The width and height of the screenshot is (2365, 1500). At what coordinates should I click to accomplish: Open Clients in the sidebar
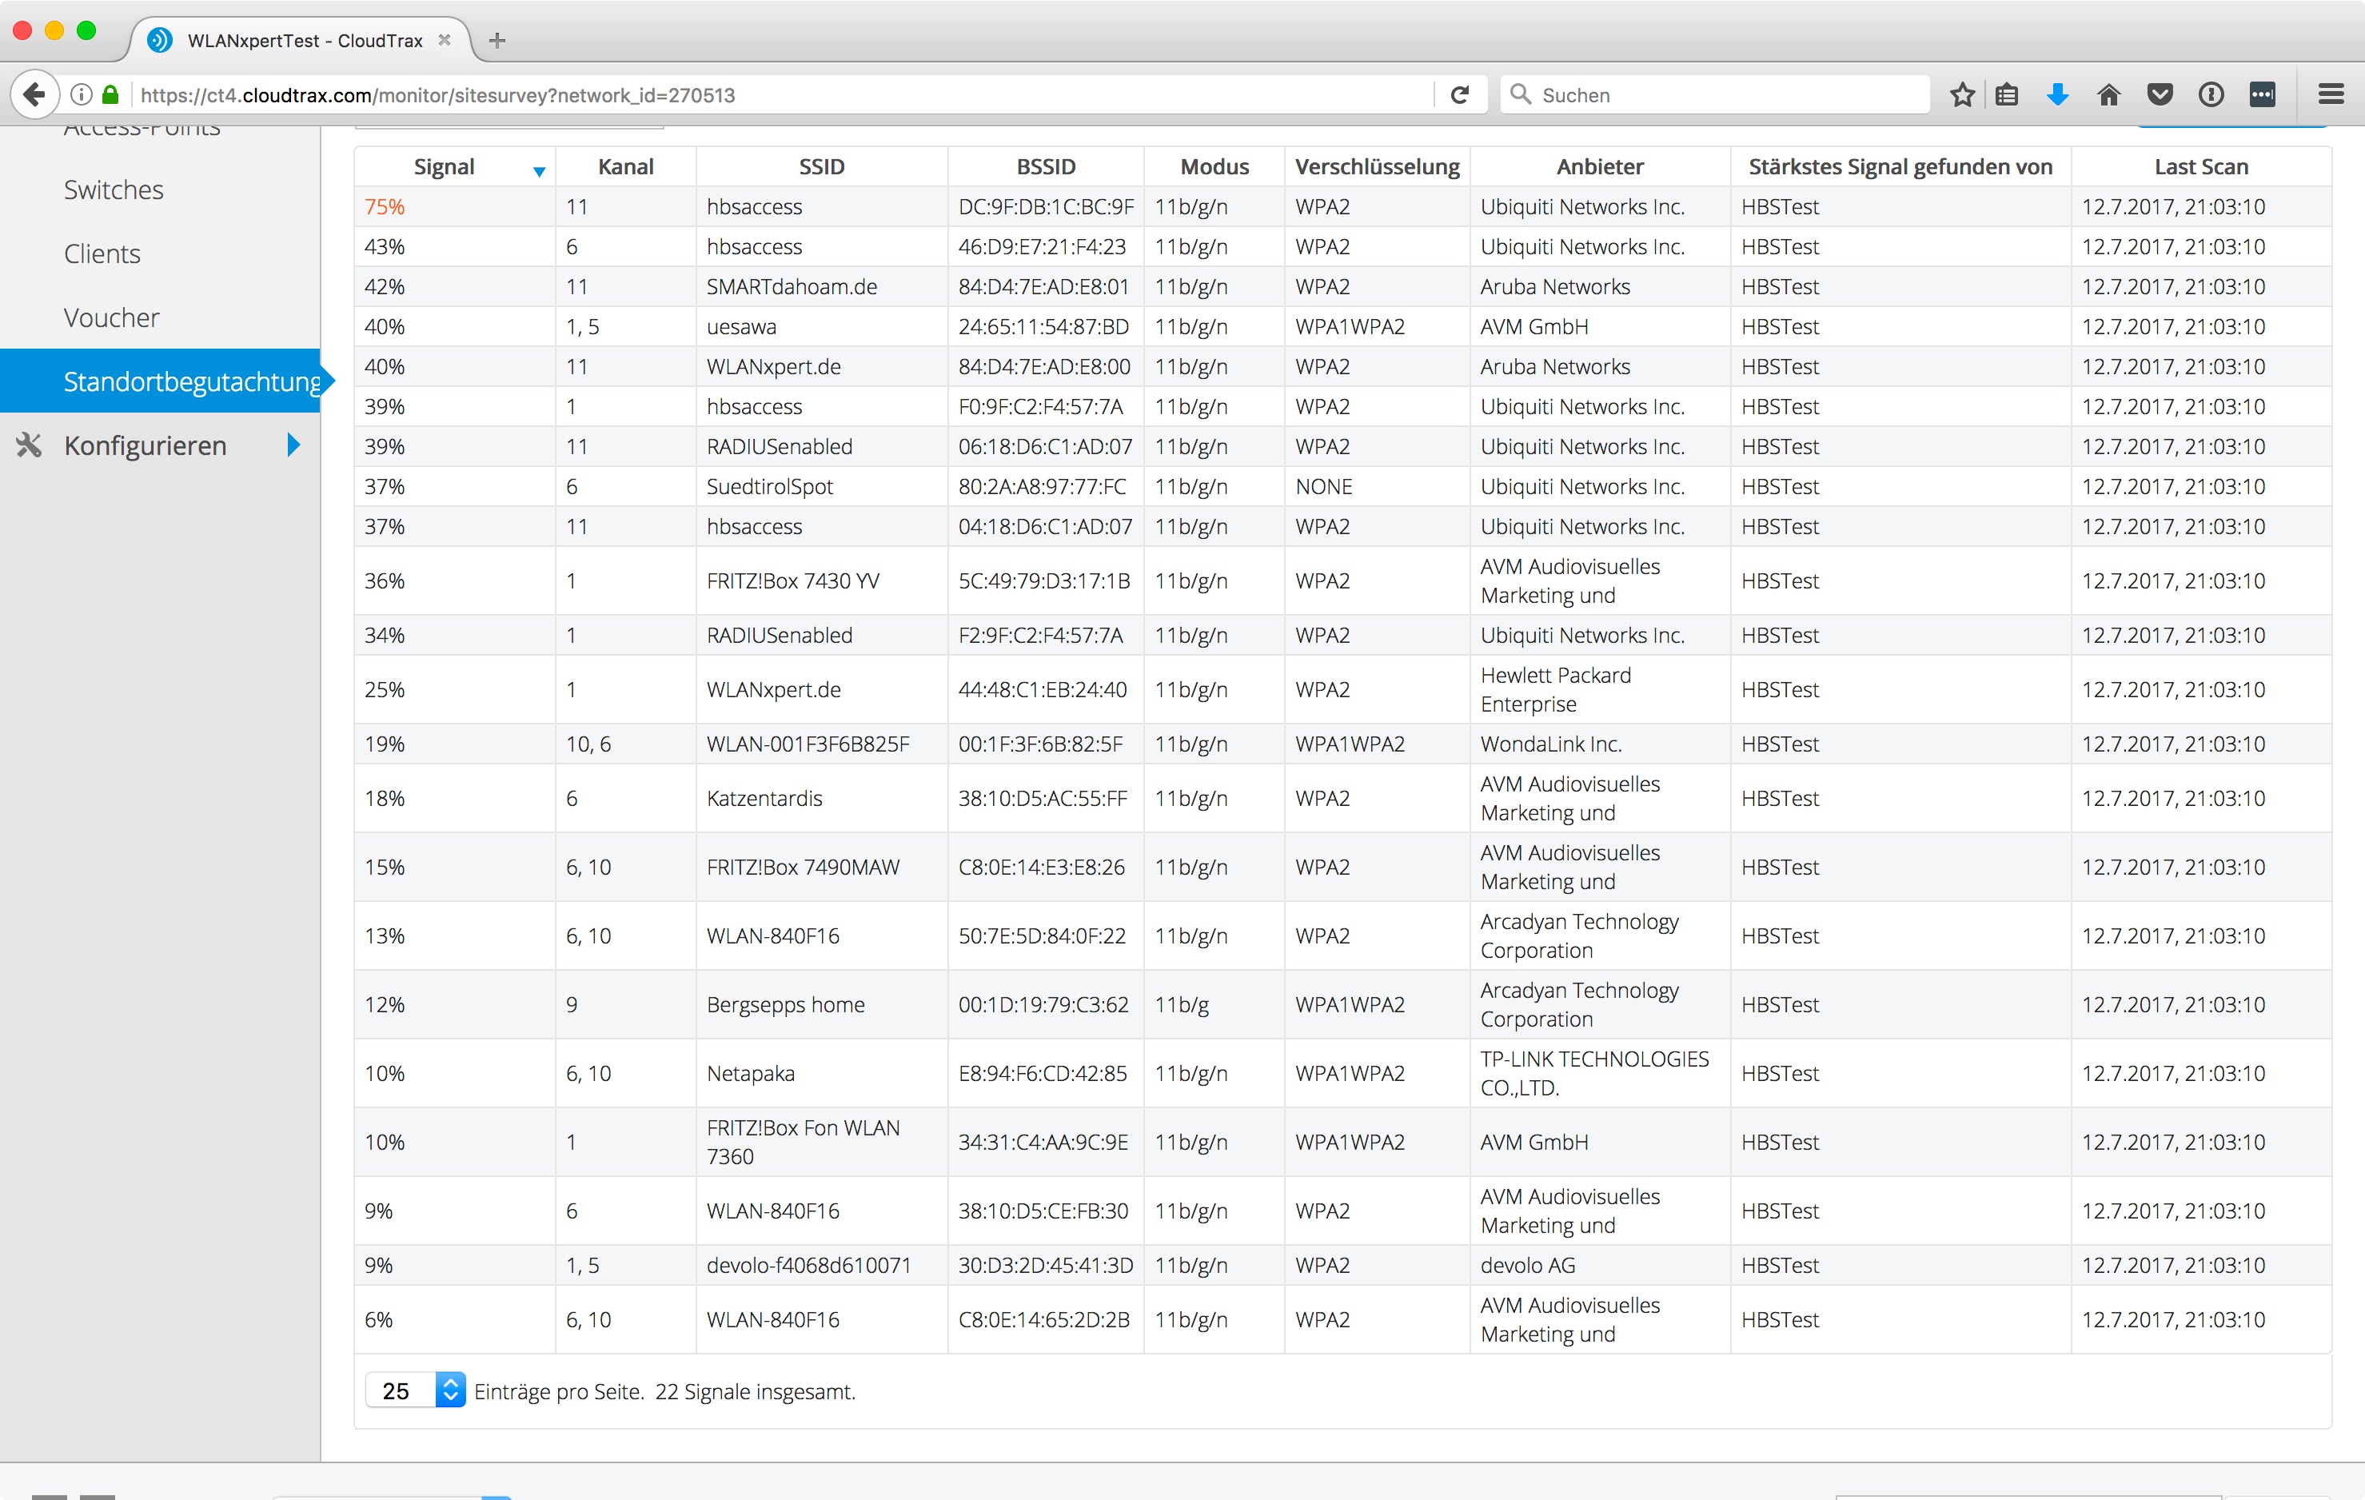[x=102, y=253]
